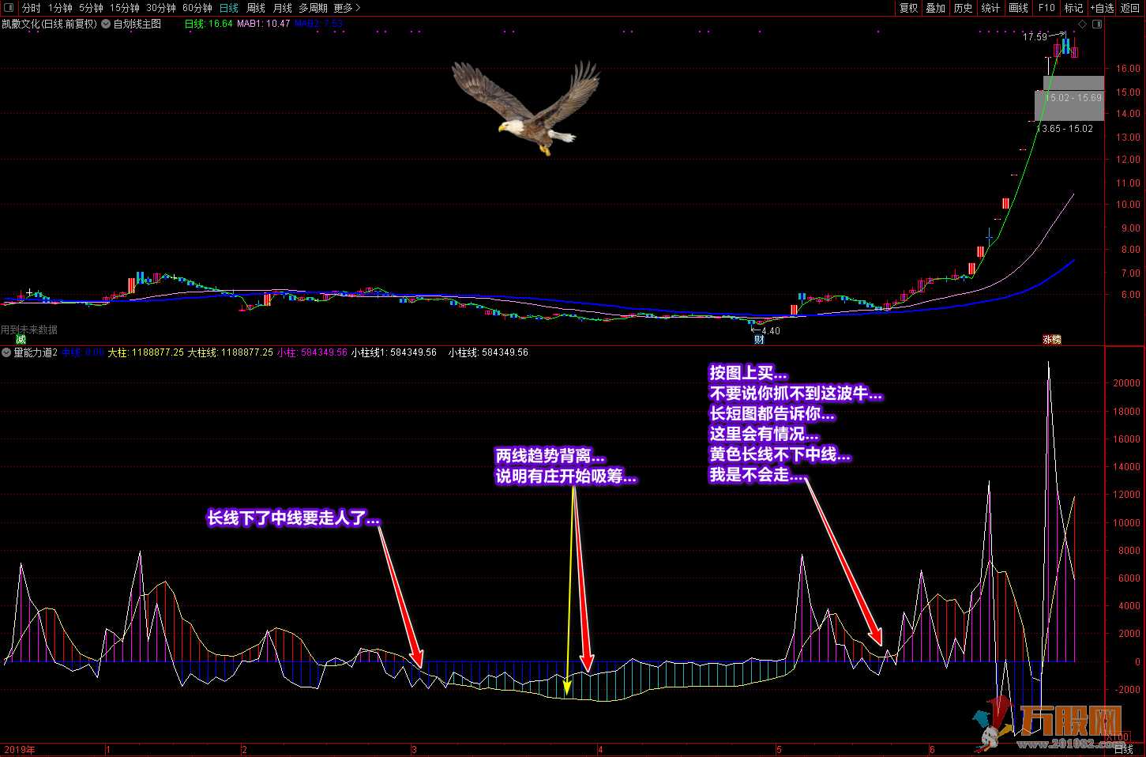Open F10 company information

point(1046,8)
